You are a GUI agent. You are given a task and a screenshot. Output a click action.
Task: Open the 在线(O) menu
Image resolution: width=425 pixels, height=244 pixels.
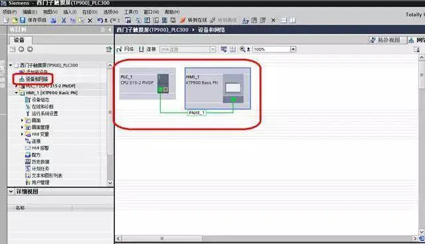coord(90,12)
